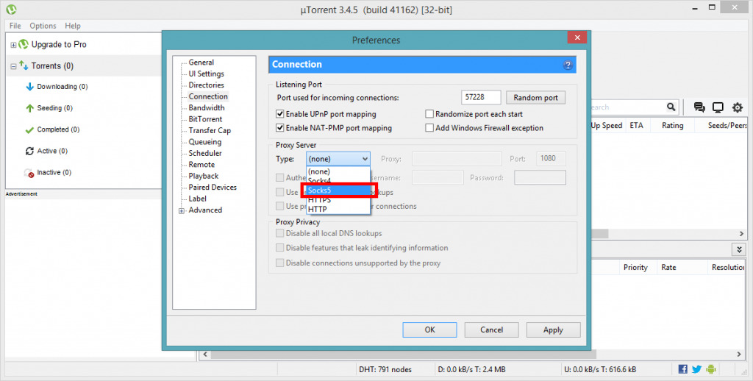Select the Inactive icon in the sidebar

(x=29, y=173)
